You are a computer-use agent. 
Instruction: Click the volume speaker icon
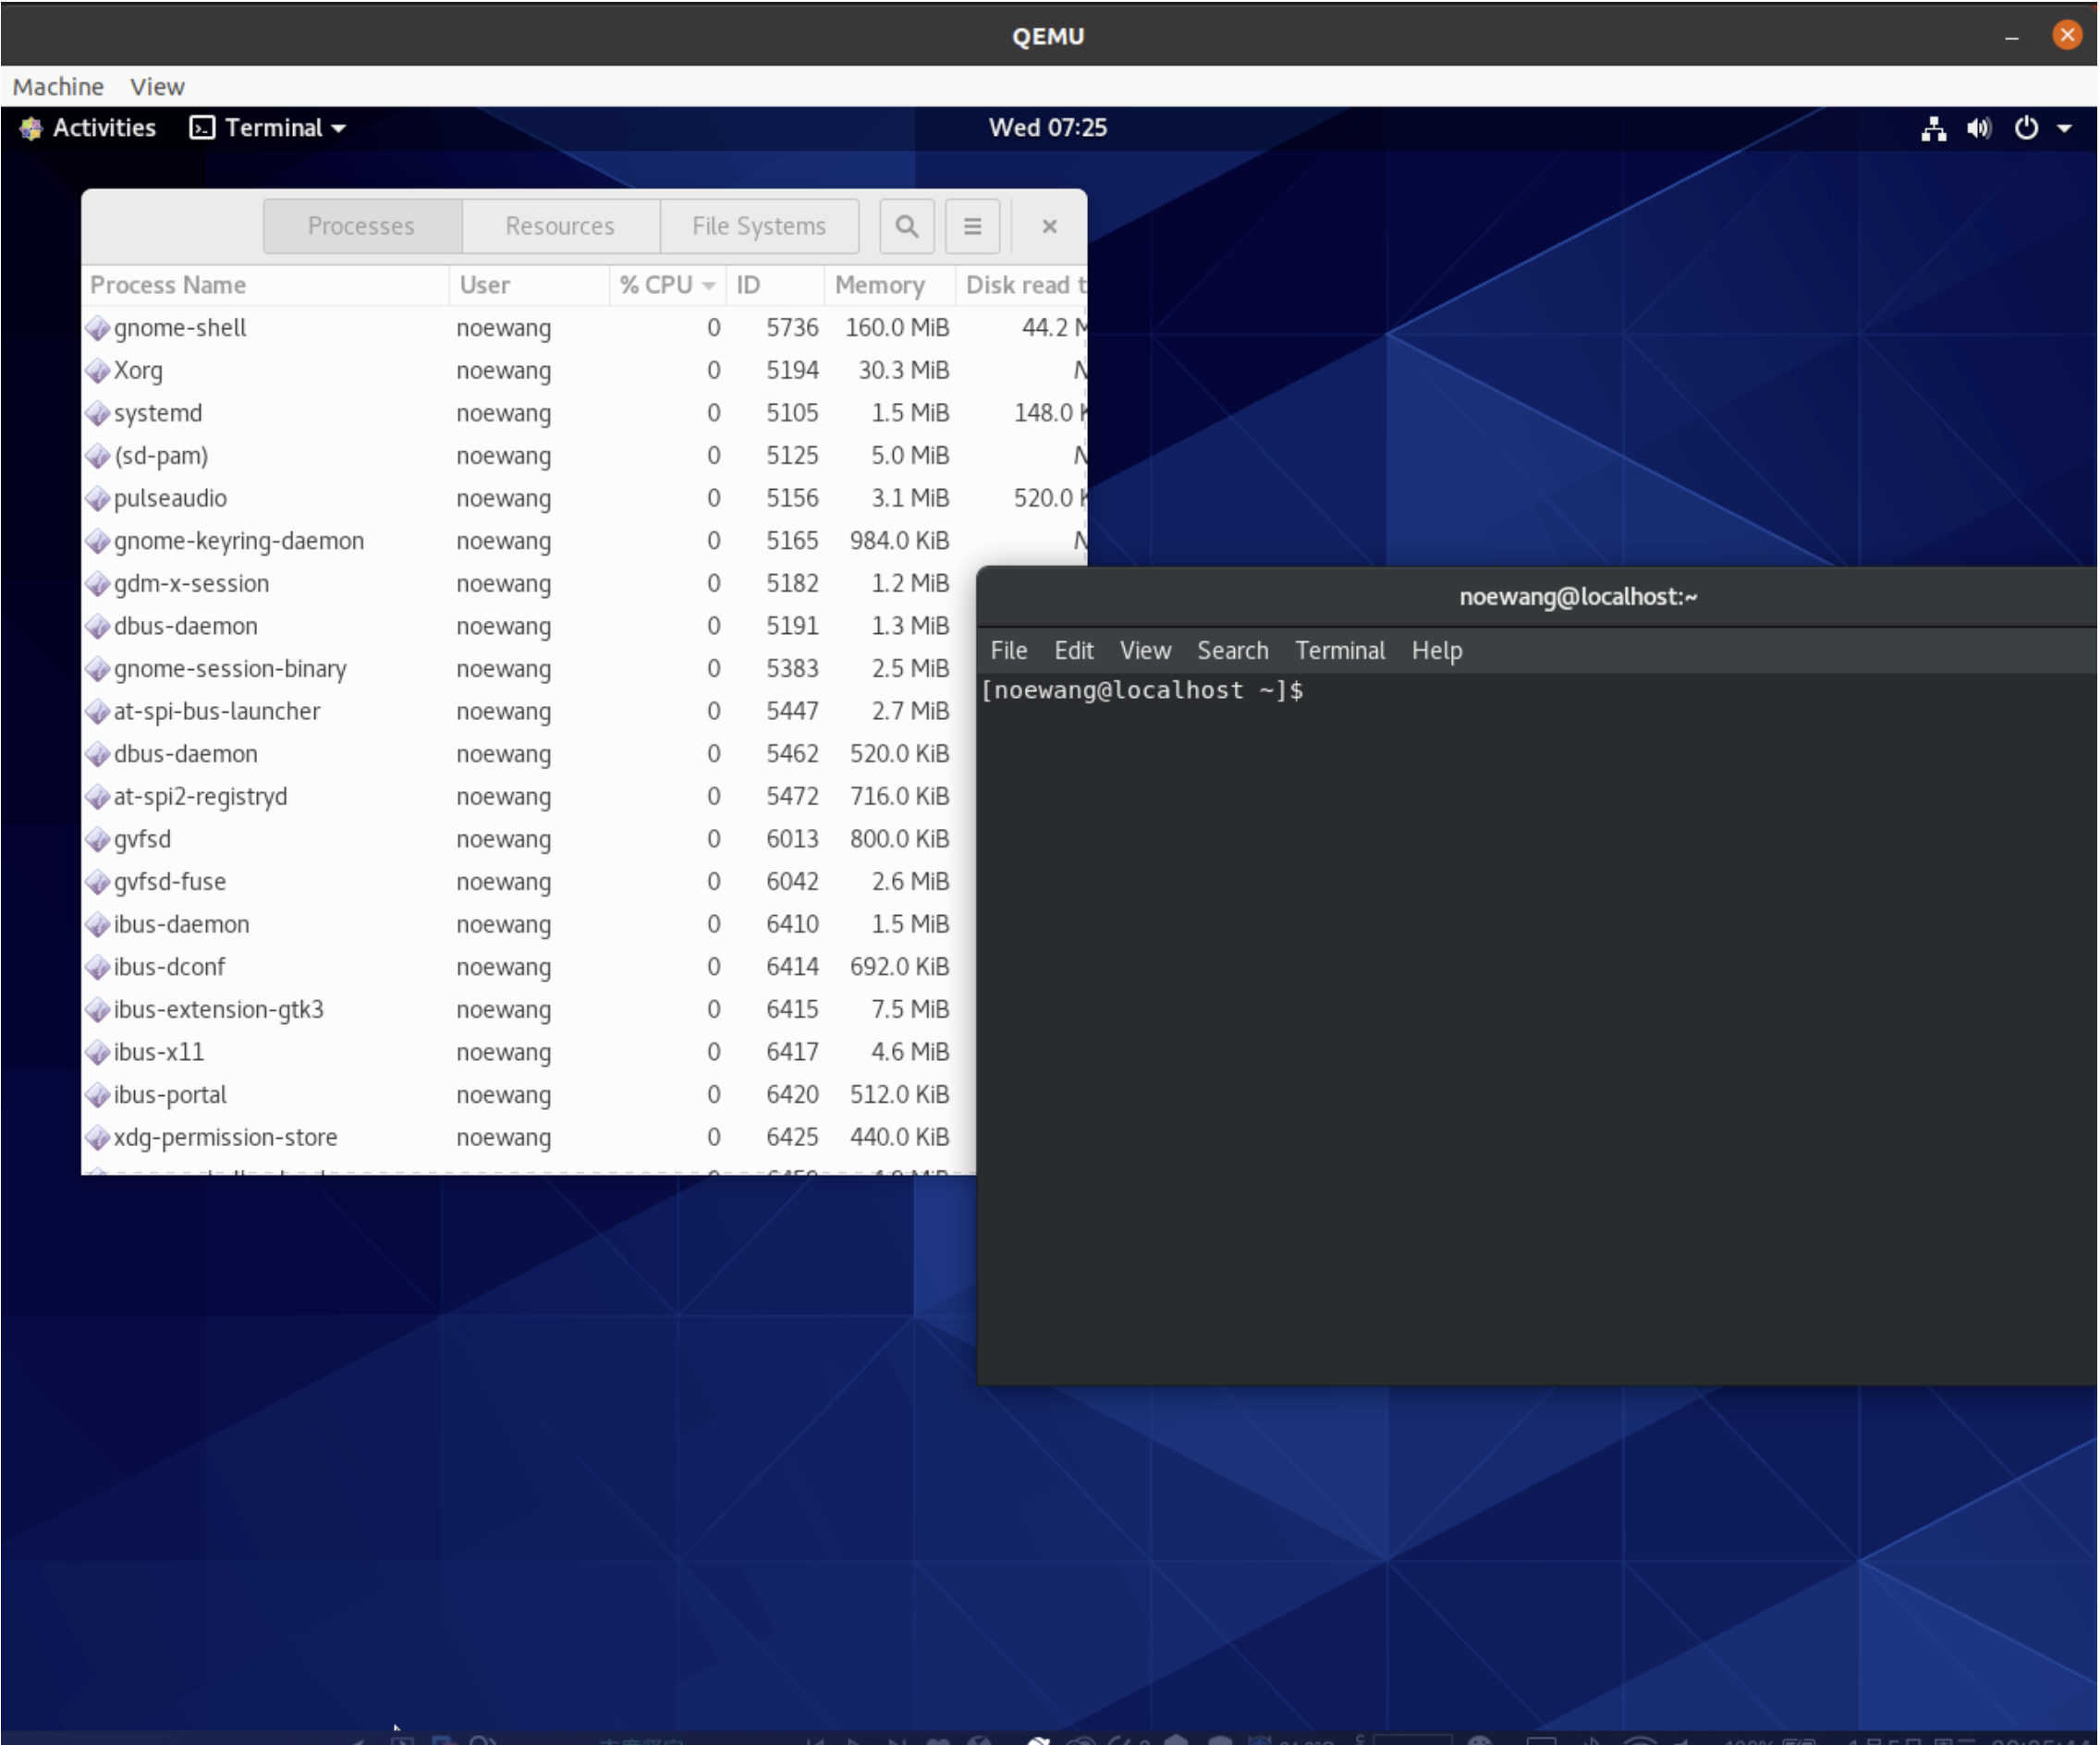pos(1978,128)
